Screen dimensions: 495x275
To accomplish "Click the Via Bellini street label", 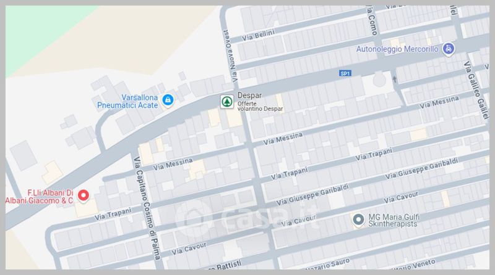I will 258,35.
